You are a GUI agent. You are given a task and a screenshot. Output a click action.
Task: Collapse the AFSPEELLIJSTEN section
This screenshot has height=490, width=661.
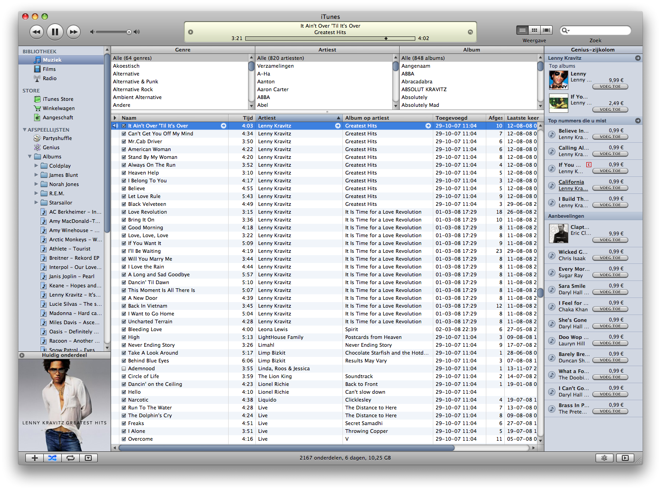tap(24, 130)
